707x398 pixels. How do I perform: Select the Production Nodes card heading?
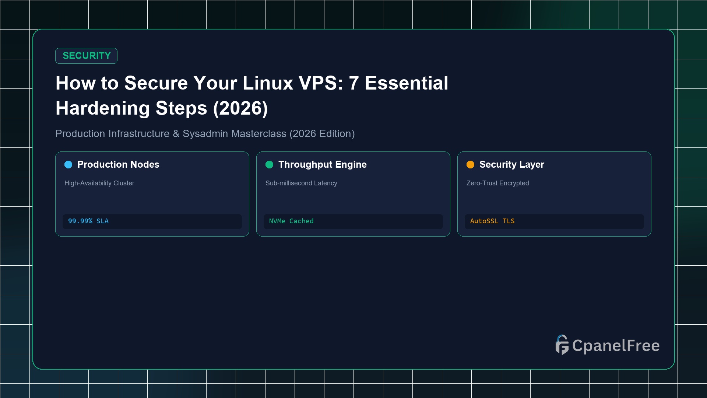(x=118, y=164)
